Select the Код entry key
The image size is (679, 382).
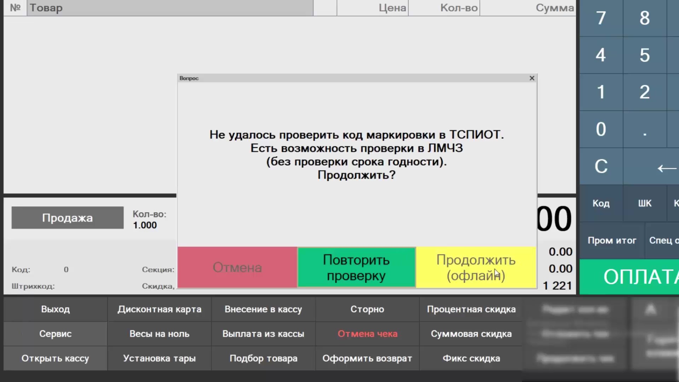pos(601,203)
